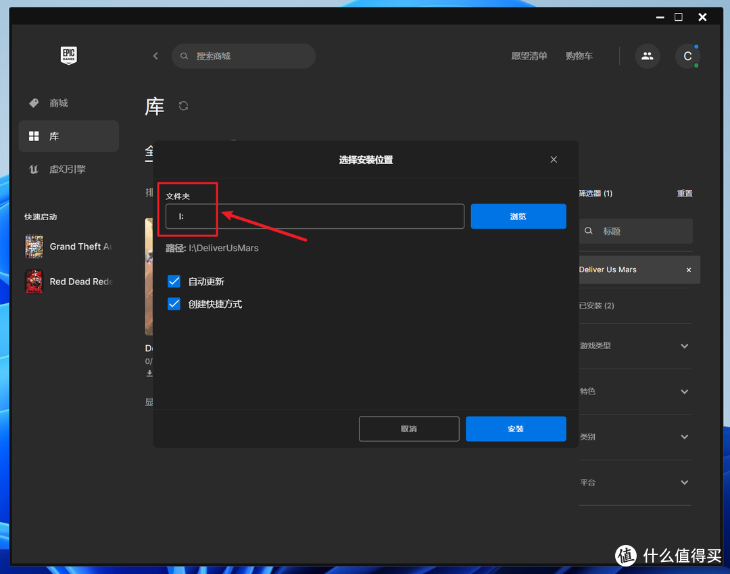The image size is (730, 574).
Task: Refresh the library with the refresh icon
Action: click(x=183, y=106)
